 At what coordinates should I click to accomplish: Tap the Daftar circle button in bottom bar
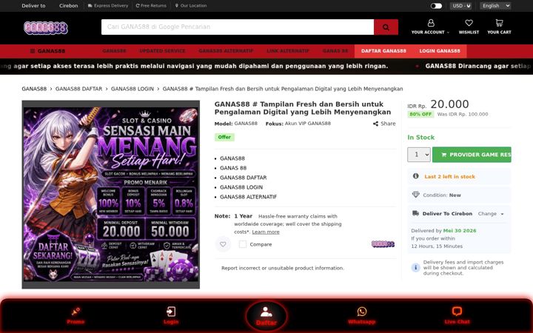[x=266, y=316]
